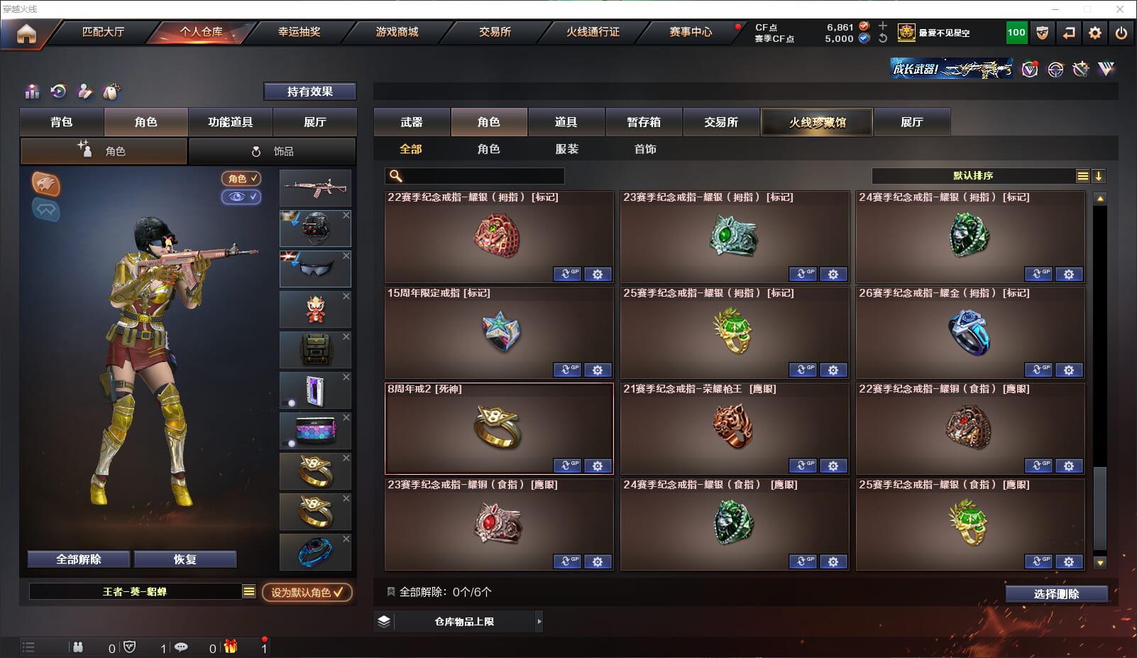Toggle 设为默认角色 checkbox button
1137x658 pixels.
[x=307, y=592]
